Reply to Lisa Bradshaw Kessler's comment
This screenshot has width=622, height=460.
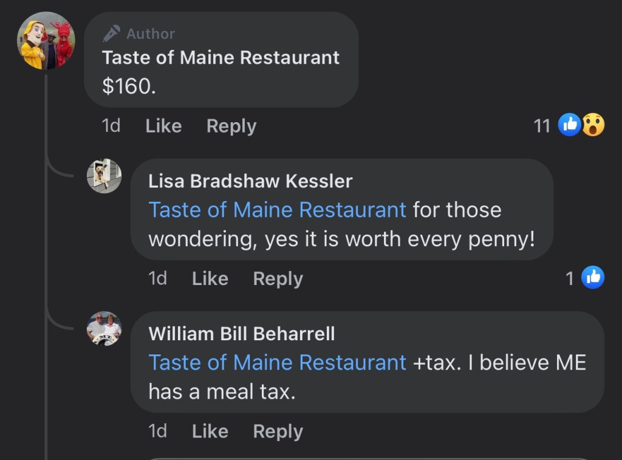coord(278,278)
